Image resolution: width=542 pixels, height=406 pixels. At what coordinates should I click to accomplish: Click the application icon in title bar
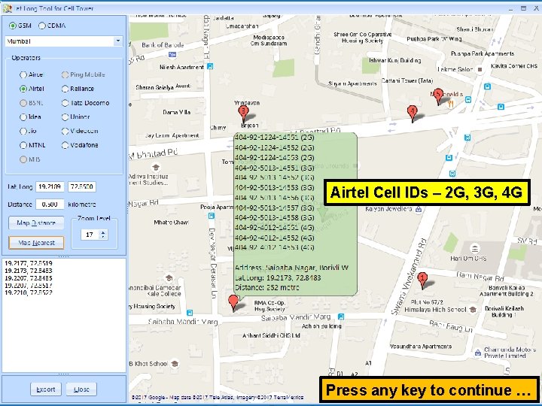[x=7, y=8]
